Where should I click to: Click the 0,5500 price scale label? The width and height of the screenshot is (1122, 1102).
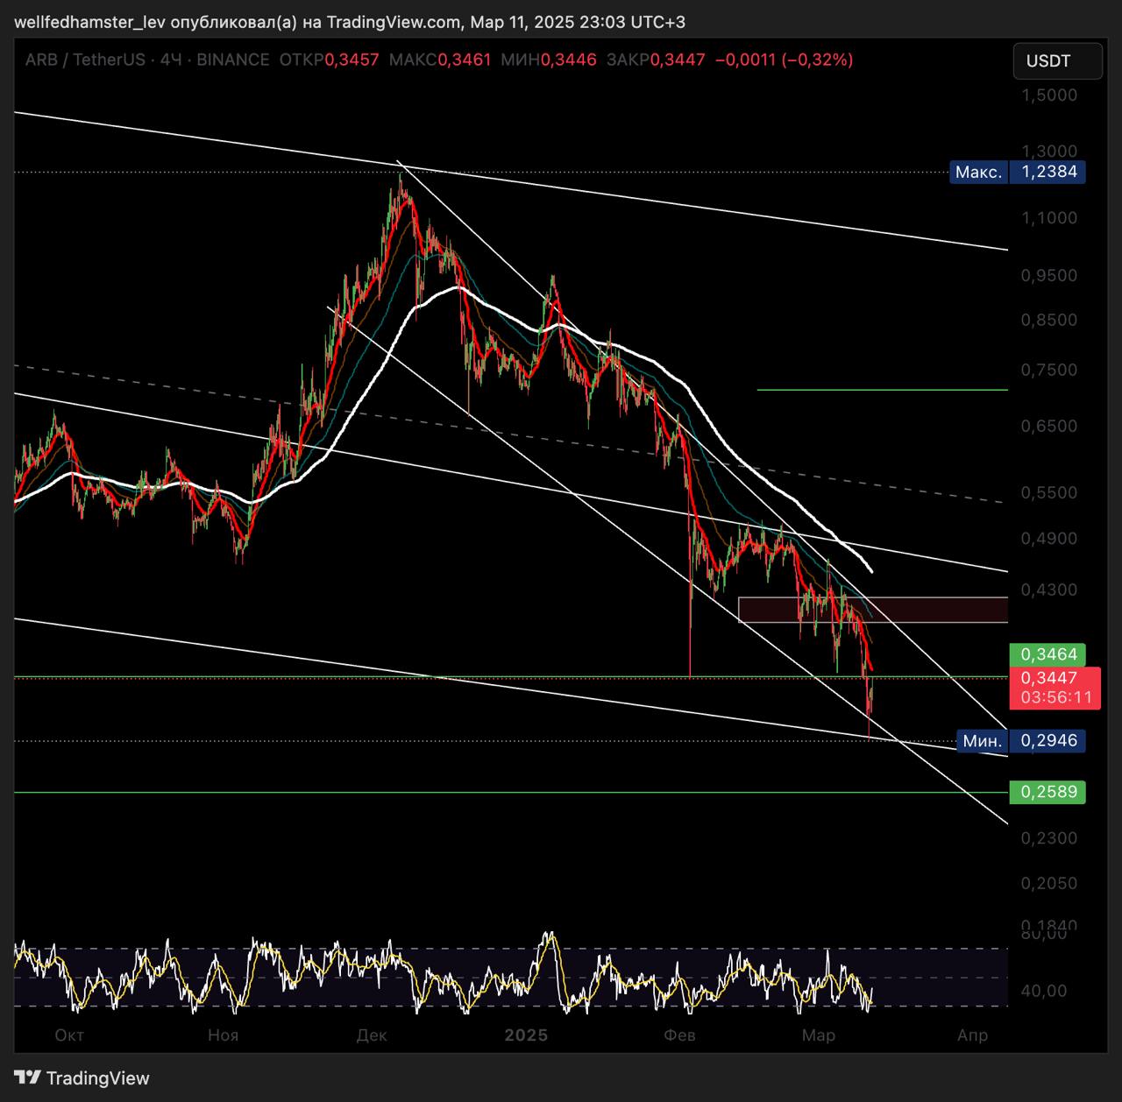(1049, 492)
